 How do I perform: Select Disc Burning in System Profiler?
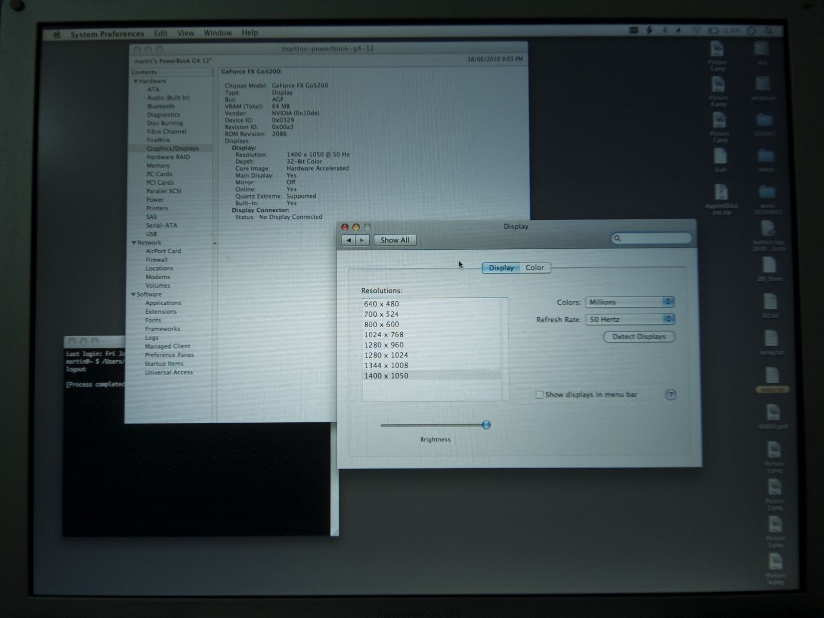tap(165, 124)
